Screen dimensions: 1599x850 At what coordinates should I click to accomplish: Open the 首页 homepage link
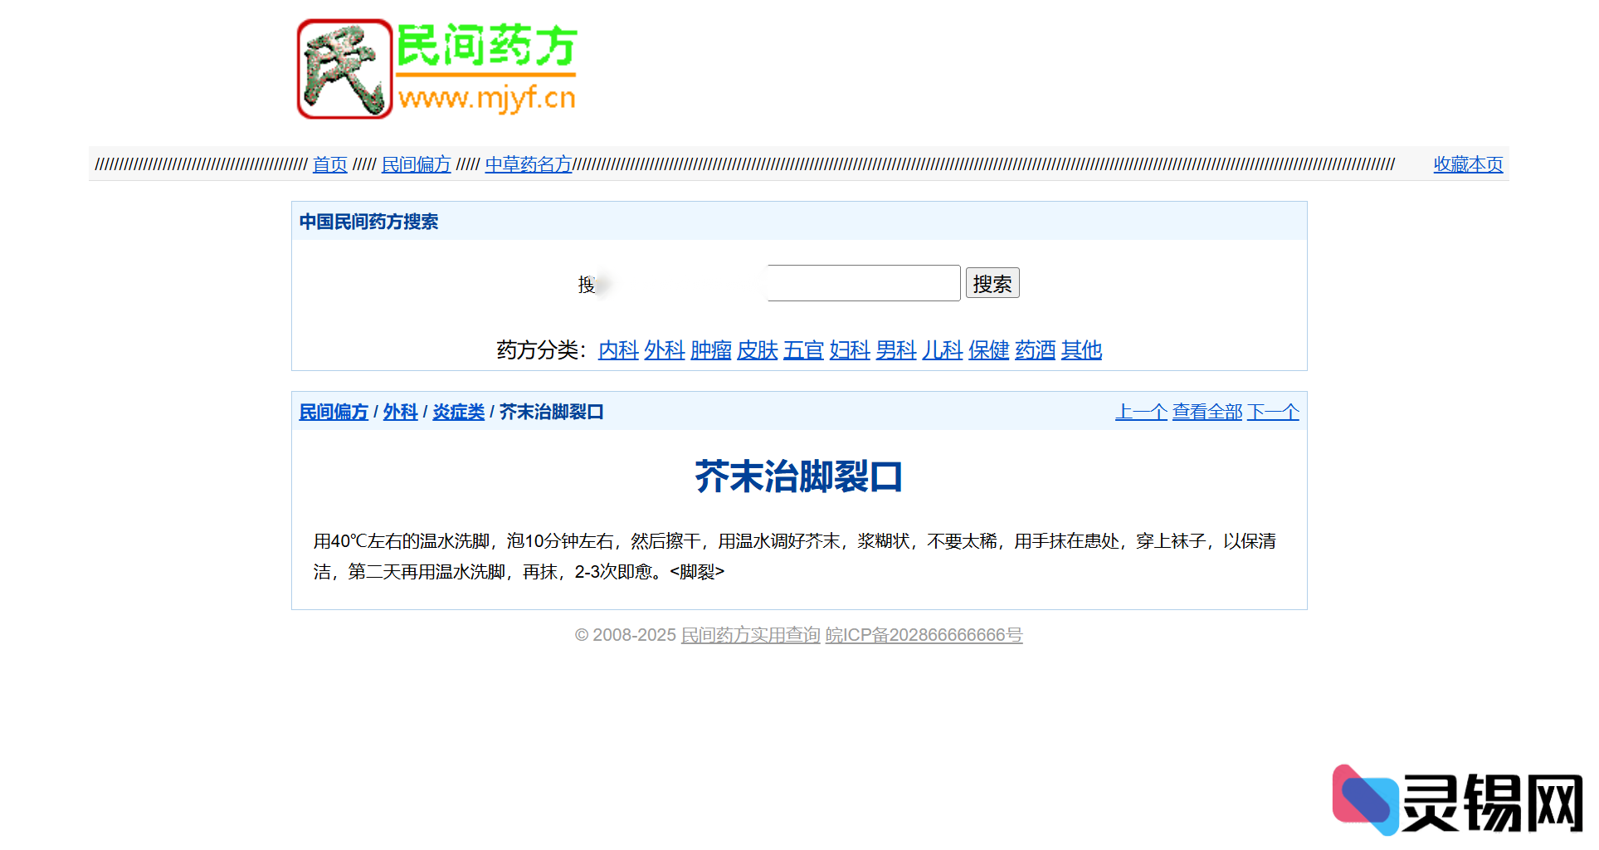pyautogui.click(x=329, y=164)
